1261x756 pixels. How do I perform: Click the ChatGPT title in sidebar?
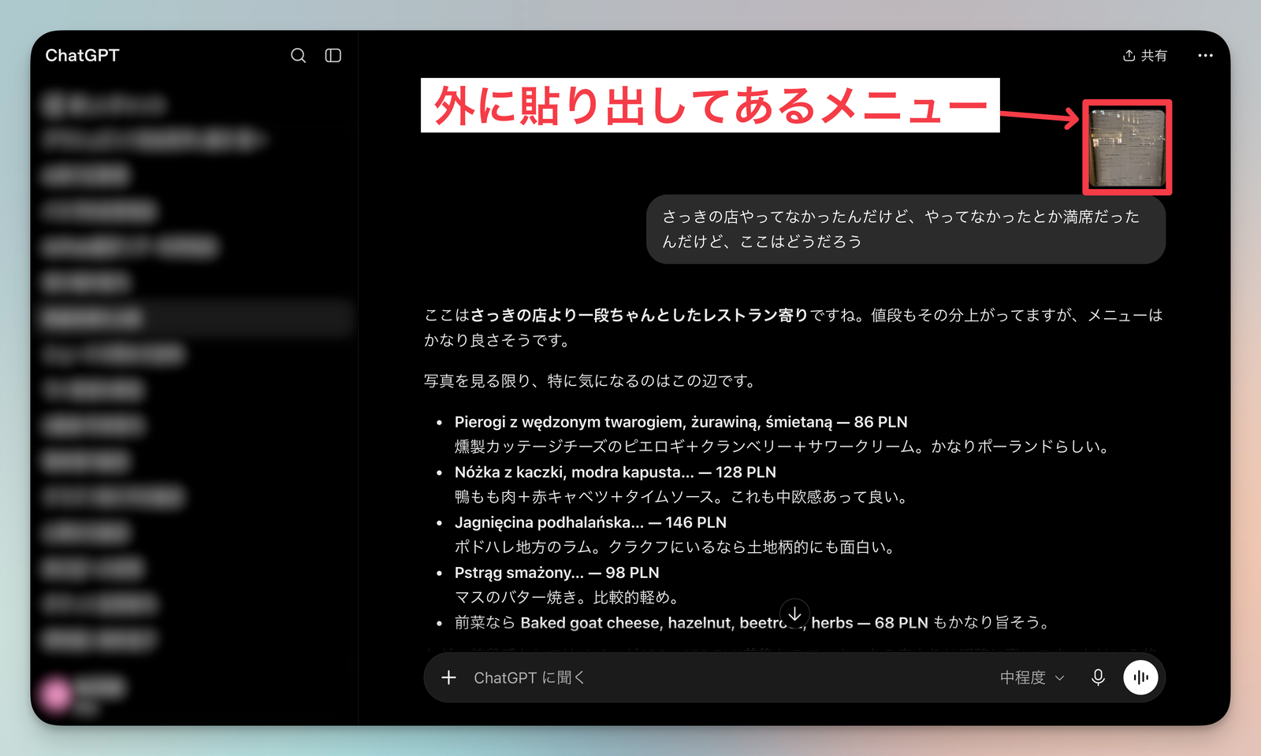coord(82,55)
